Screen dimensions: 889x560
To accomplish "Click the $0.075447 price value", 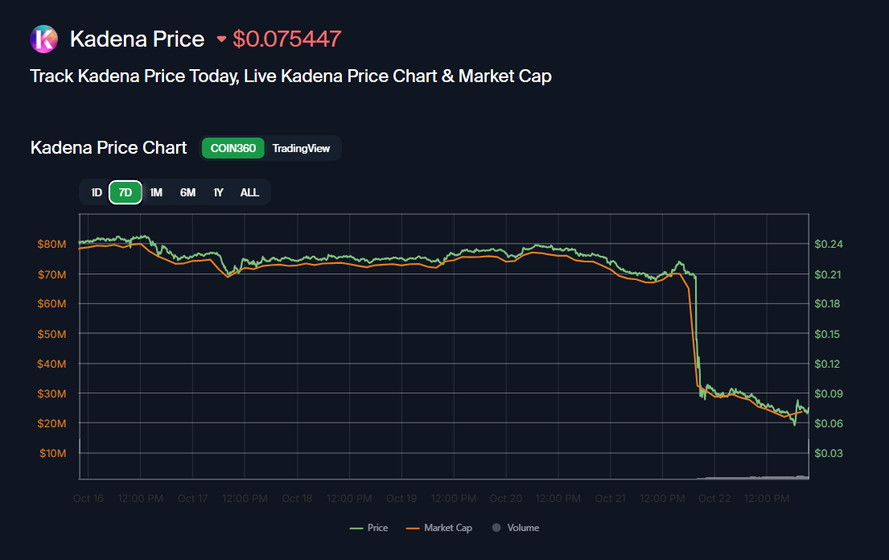I will point(287,39).
